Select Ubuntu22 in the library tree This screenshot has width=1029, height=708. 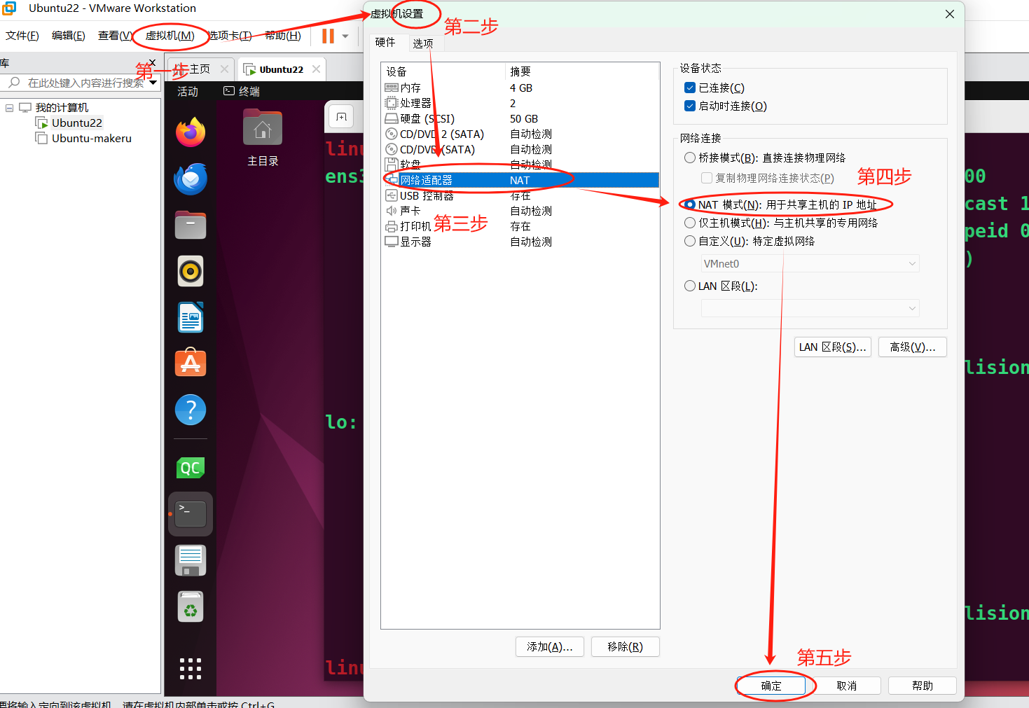point(77,123)
